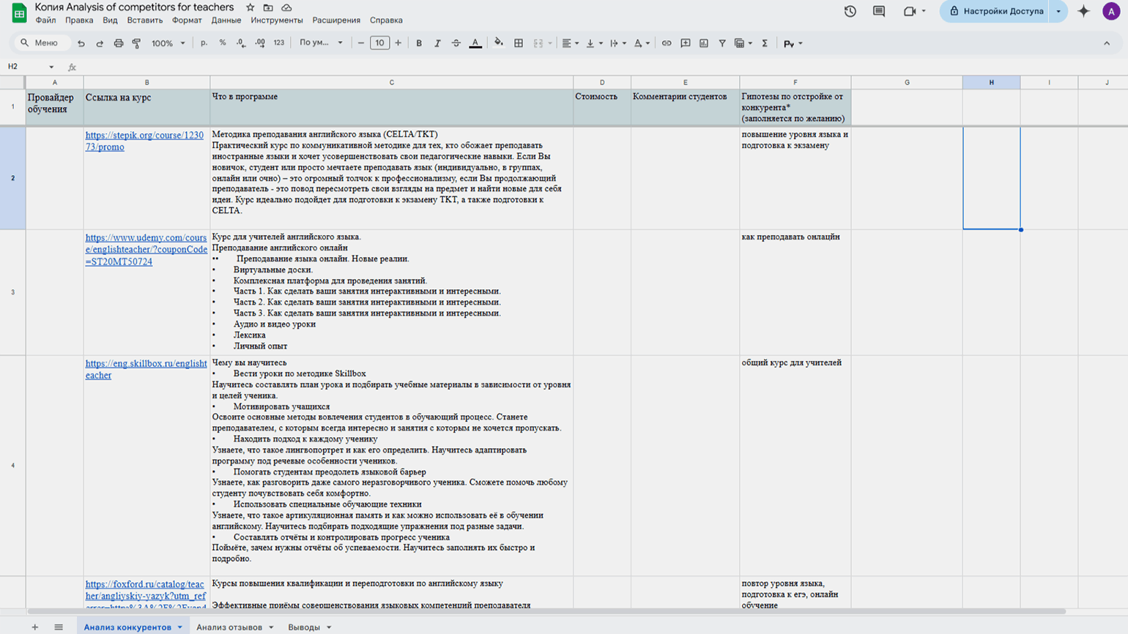This screenshot has width=1128, height=634.
Task: Open font family dropdown
Action: (321, 43)
